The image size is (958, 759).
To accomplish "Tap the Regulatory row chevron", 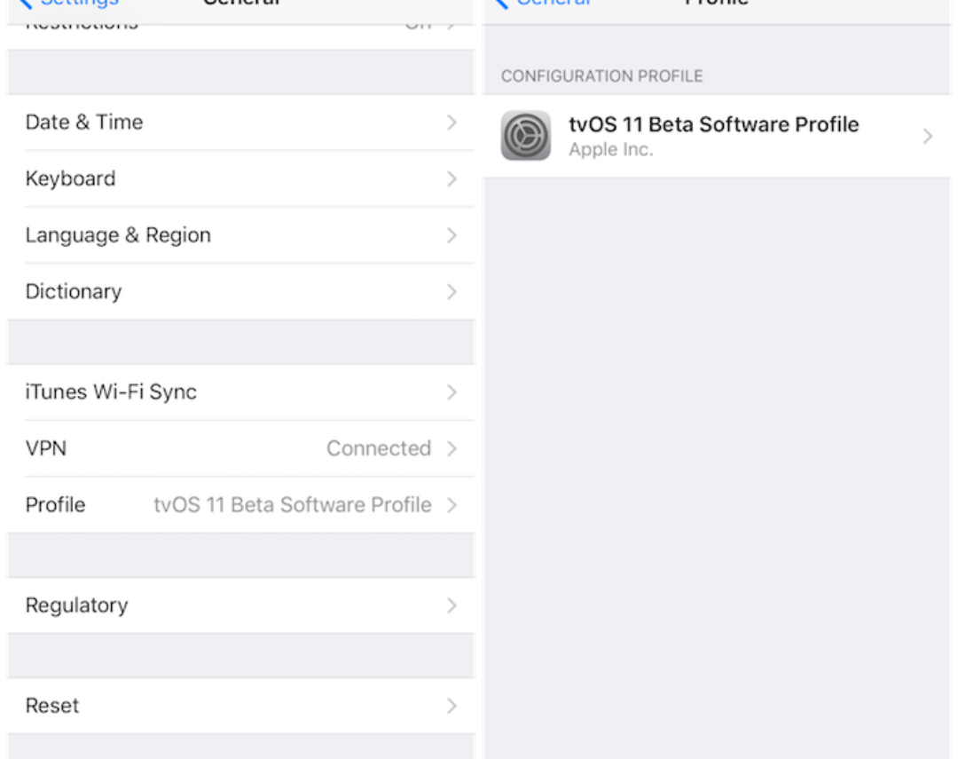I will (452, 605).
